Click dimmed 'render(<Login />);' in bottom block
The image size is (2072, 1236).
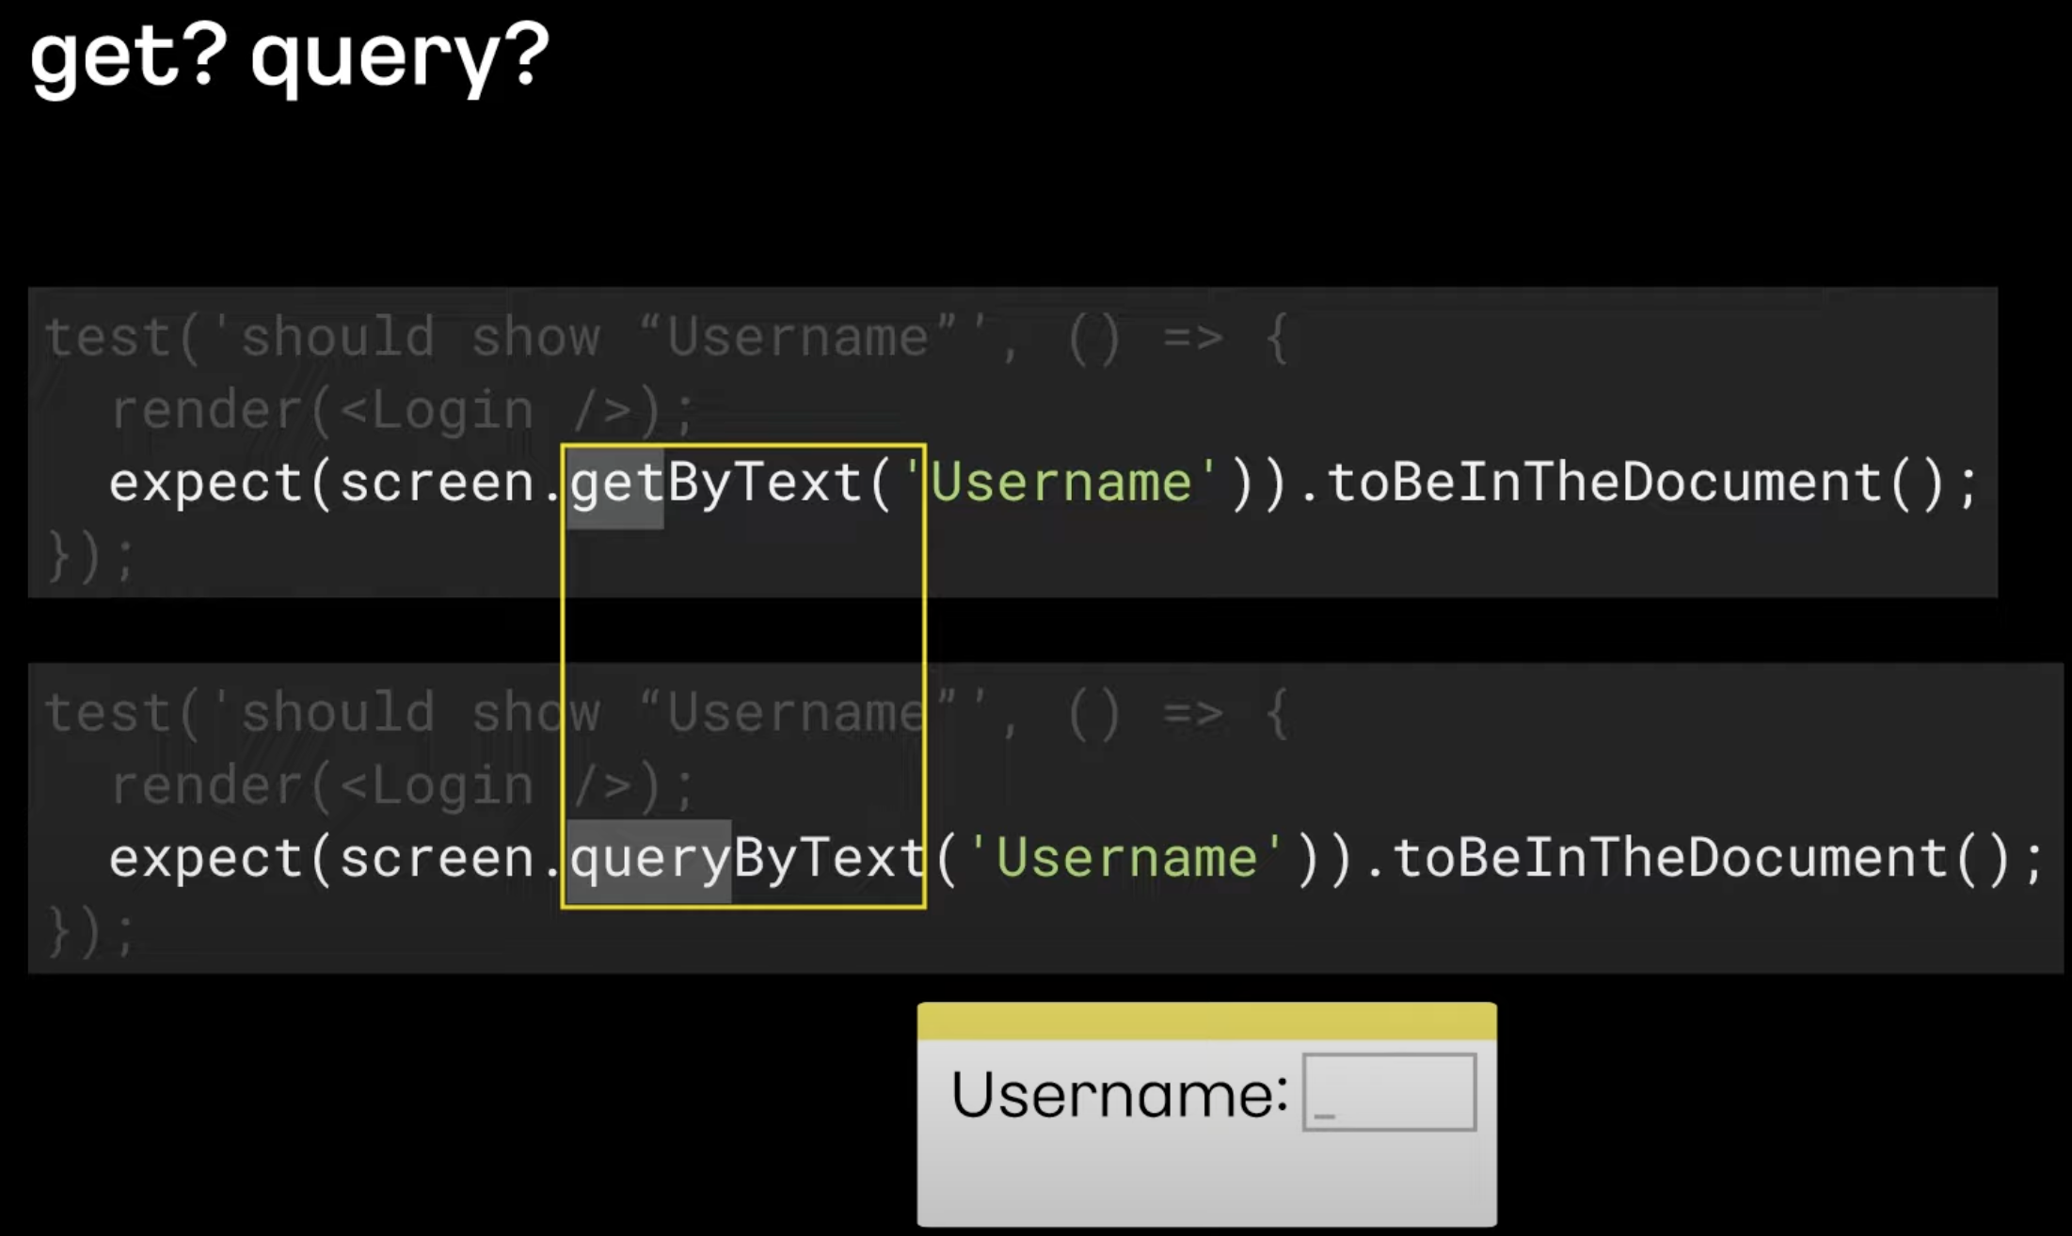pos(403,786)
